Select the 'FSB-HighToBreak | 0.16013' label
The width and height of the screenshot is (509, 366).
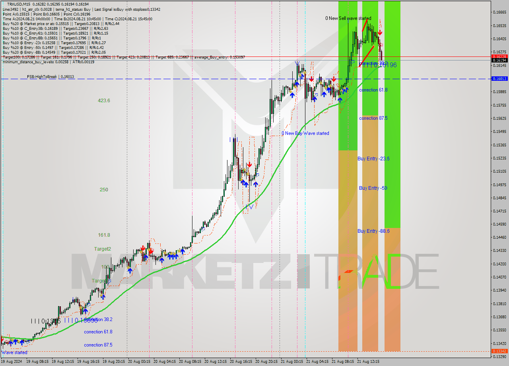click(x=51, y=76)
